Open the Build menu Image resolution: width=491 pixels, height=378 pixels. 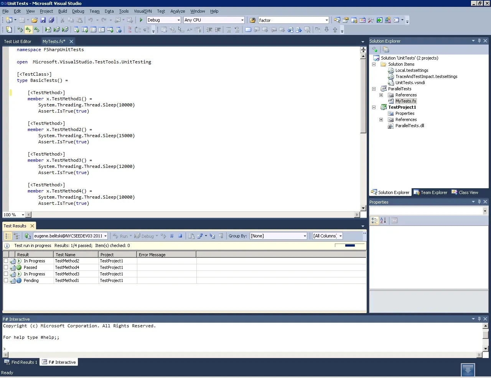pos(63,11)
